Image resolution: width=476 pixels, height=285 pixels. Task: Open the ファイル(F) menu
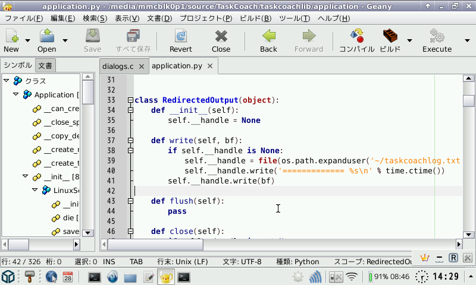coord(24,18)
